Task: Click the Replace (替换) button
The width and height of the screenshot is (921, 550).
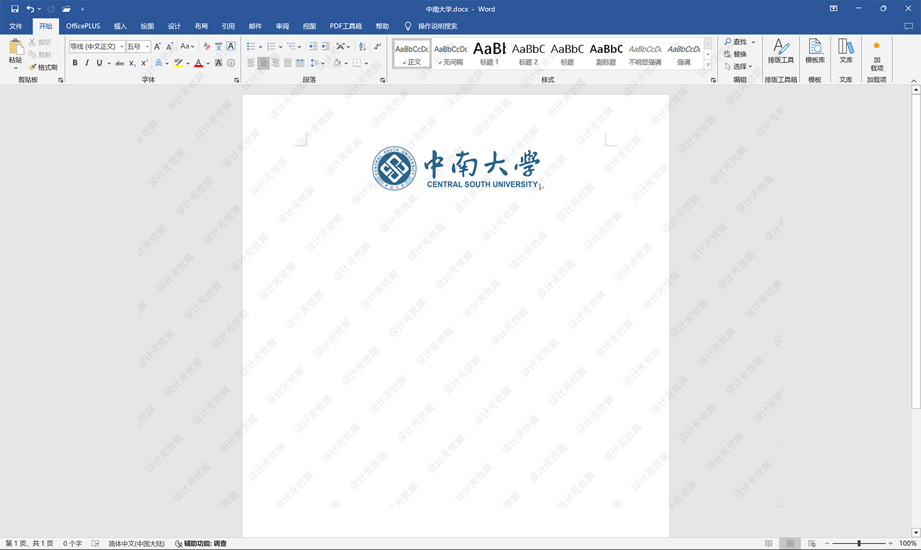Action: 735,54
